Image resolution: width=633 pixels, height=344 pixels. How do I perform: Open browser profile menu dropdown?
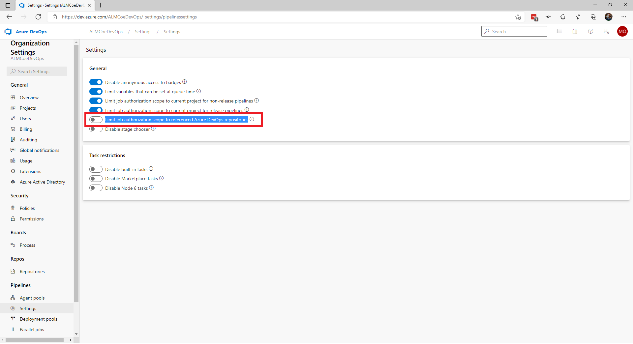(x=609, y=17)
